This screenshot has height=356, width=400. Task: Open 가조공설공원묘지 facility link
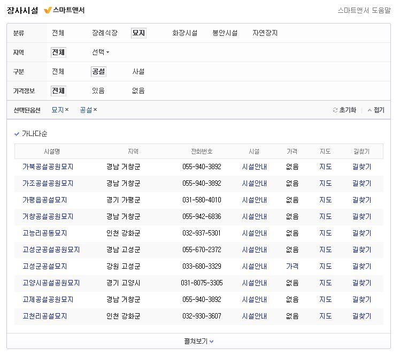tap(48, 184)
